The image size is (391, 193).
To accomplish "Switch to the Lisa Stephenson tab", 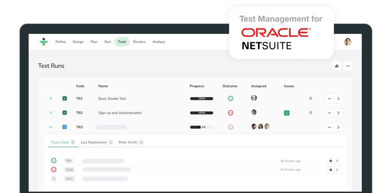I will 97,142.
